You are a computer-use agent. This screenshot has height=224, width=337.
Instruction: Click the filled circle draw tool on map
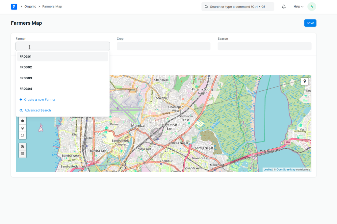tap(22, 121)
